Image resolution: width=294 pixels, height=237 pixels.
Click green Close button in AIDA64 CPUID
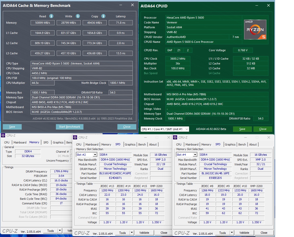click(263, 129)
